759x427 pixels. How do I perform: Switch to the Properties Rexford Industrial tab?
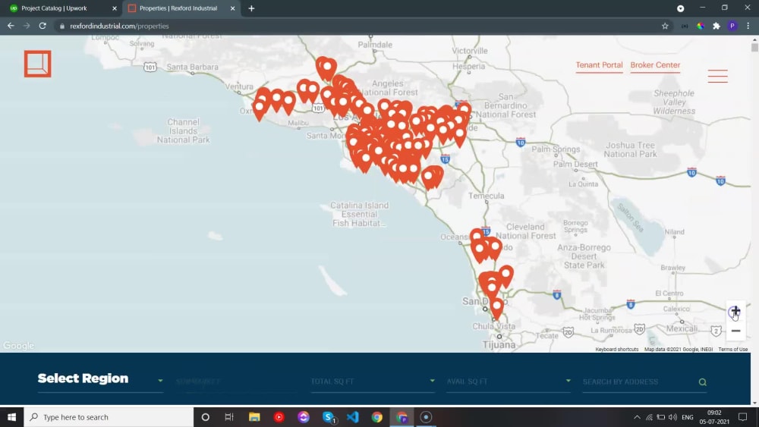click(181, 8)
